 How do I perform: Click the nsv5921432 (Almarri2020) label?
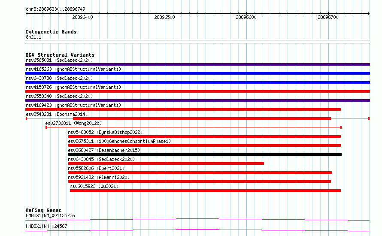99,177
